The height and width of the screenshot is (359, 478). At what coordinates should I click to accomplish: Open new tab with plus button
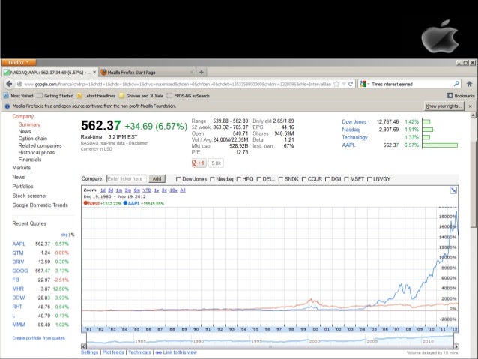[202, 72]
